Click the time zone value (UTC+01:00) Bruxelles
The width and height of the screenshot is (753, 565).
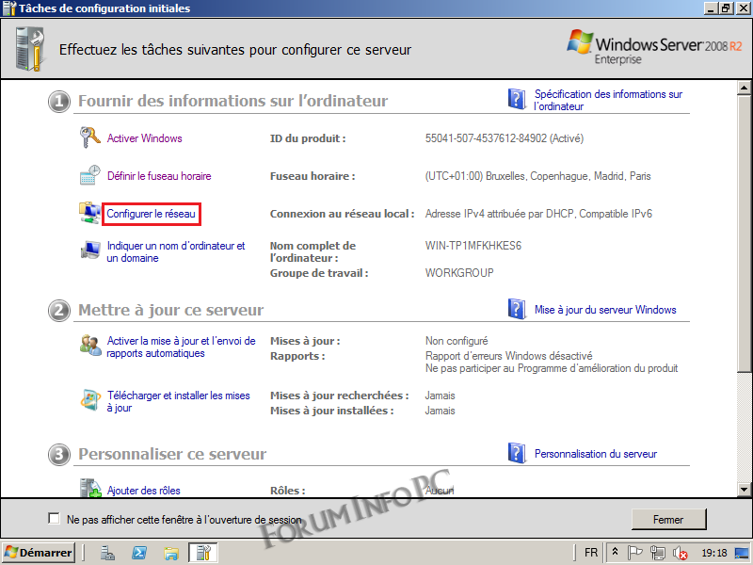(x=537, y=176)
